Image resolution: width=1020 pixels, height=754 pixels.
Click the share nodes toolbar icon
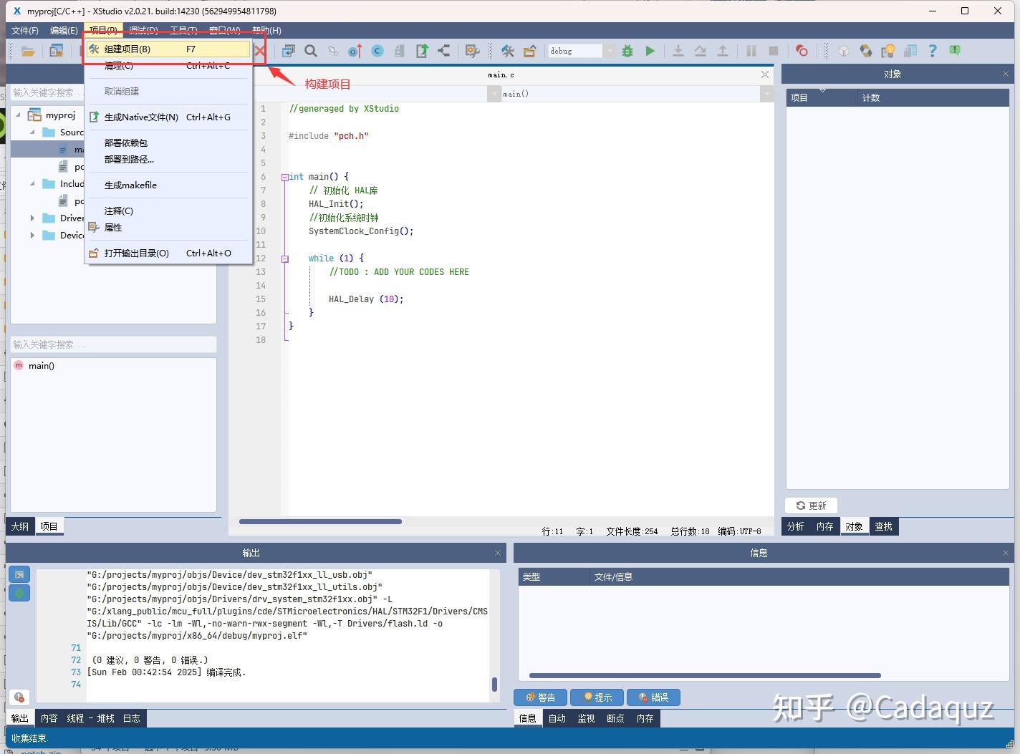444,51
